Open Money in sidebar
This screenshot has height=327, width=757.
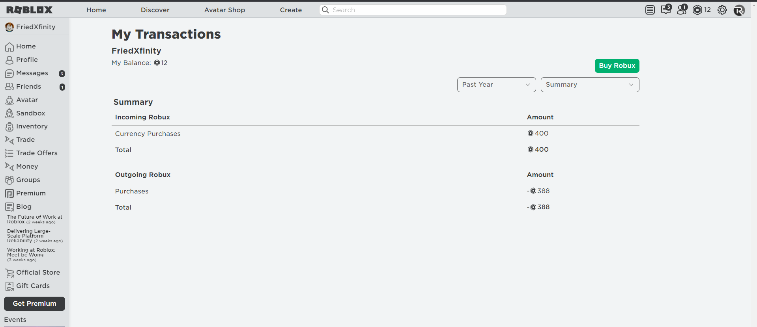(22, 167)
